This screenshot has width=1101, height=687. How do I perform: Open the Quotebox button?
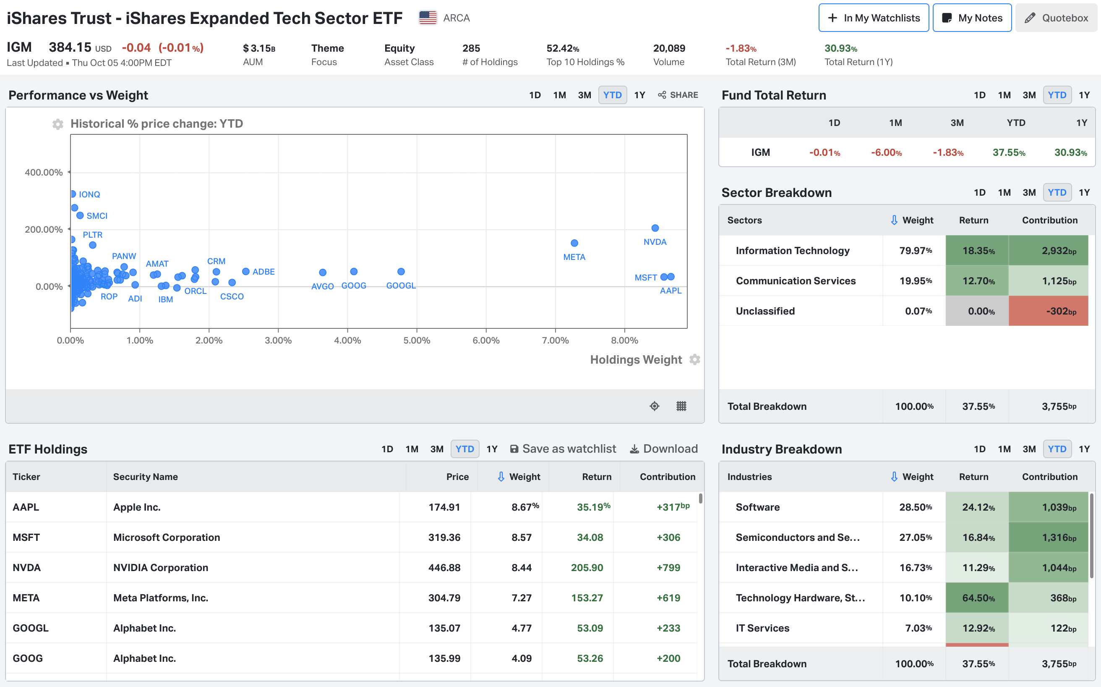click(1056, 18)
